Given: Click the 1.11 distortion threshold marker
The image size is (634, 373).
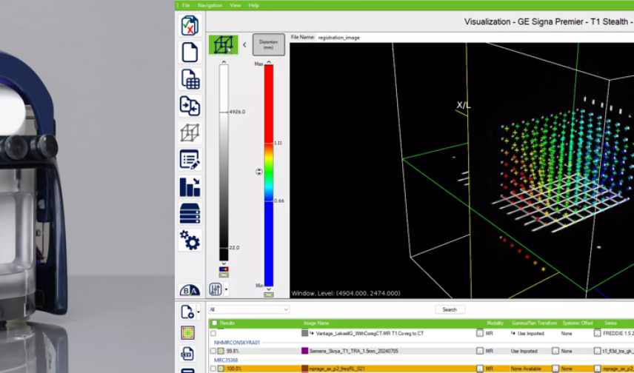Looking at the screenshot, I should (x=278, y=143).
